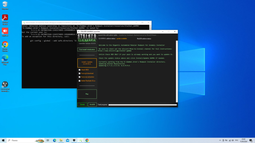Click the STALKER GAMMA logo image
Image resolution: width=255 pixels, height=143 pixels.
87,38
